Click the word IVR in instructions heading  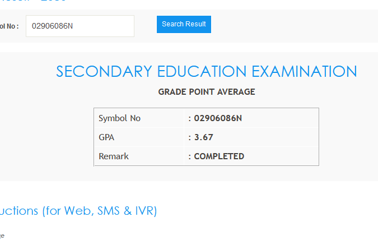point(146,211)
